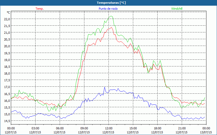Click the 18,5 y-axis value
Viewport: 217px width, 135px height.
pyautogui.click(x=7, y=67)
